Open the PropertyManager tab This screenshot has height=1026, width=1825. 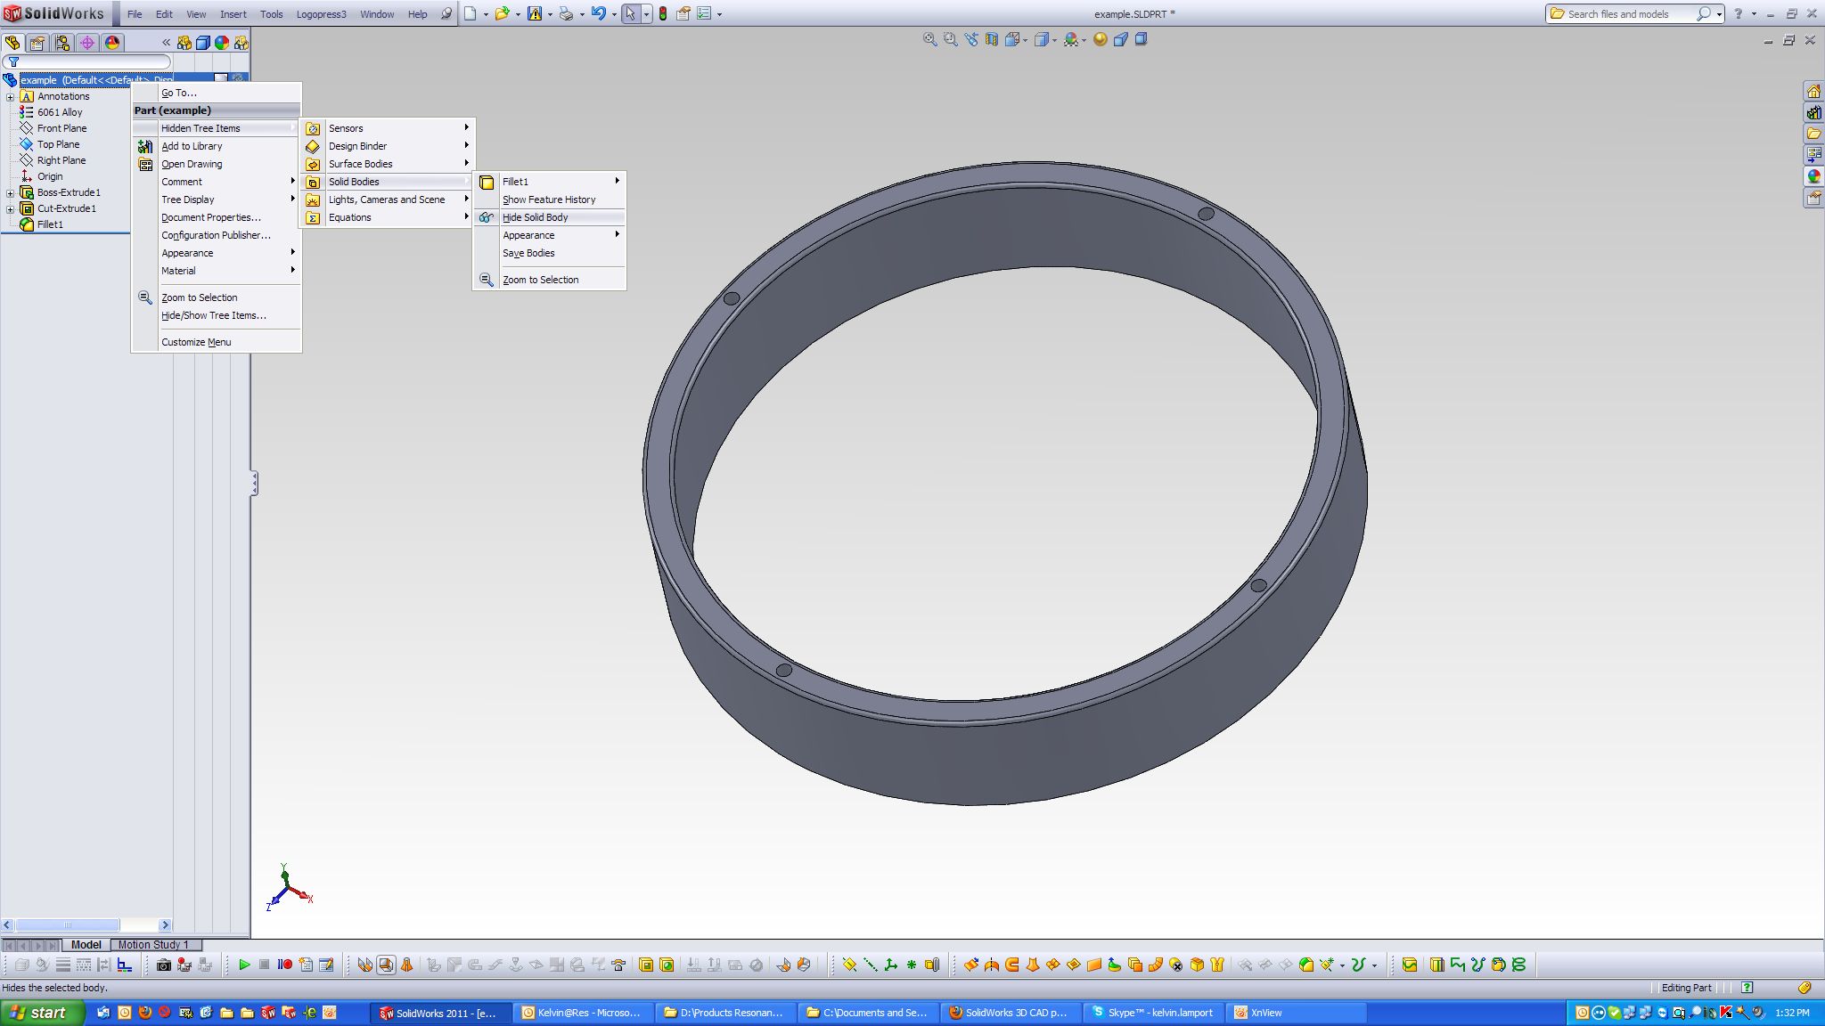pos(37,42)
